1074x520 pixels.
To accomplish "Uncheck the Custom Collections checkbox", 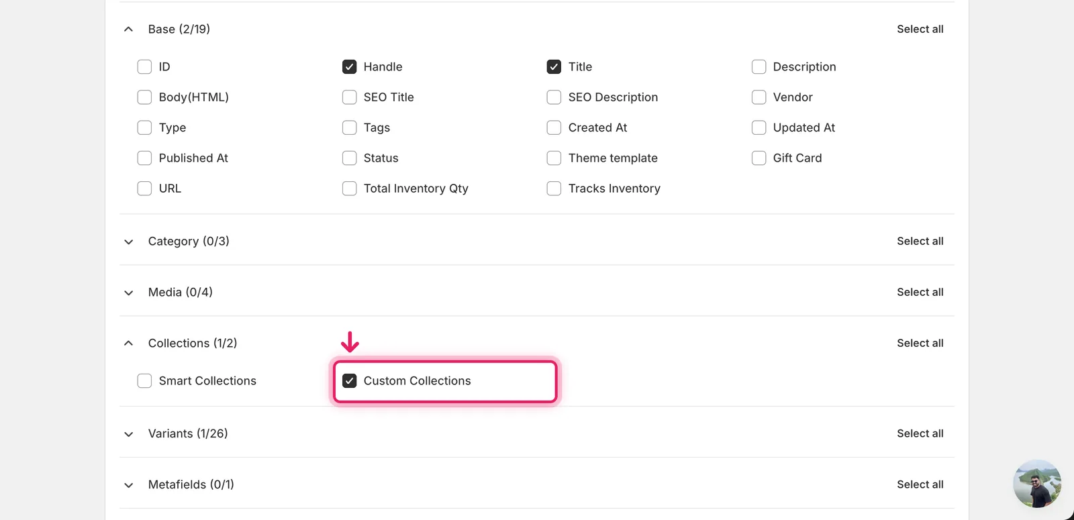I will tap(349, 381).
